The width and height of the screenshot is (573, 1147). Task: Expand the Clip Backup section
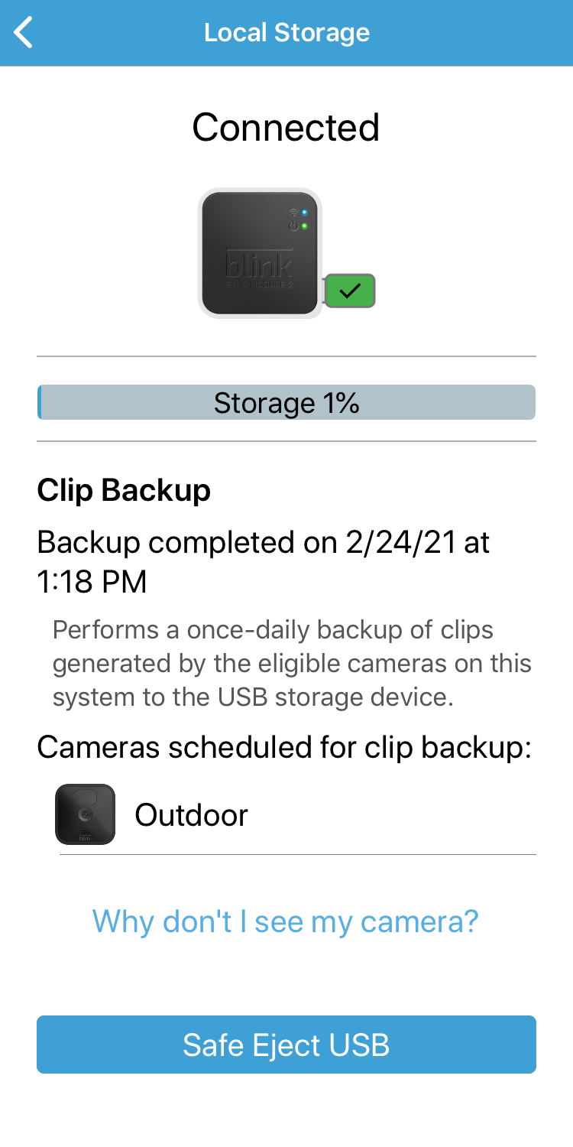click(124, 489)
